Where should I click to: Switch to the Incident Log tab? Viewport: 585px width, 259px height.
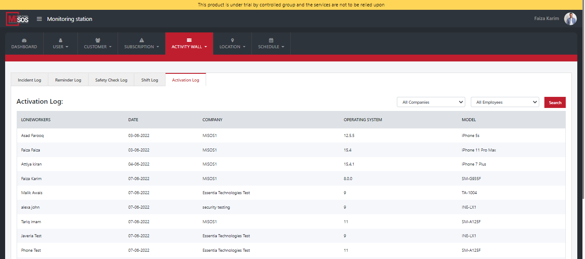30,80
